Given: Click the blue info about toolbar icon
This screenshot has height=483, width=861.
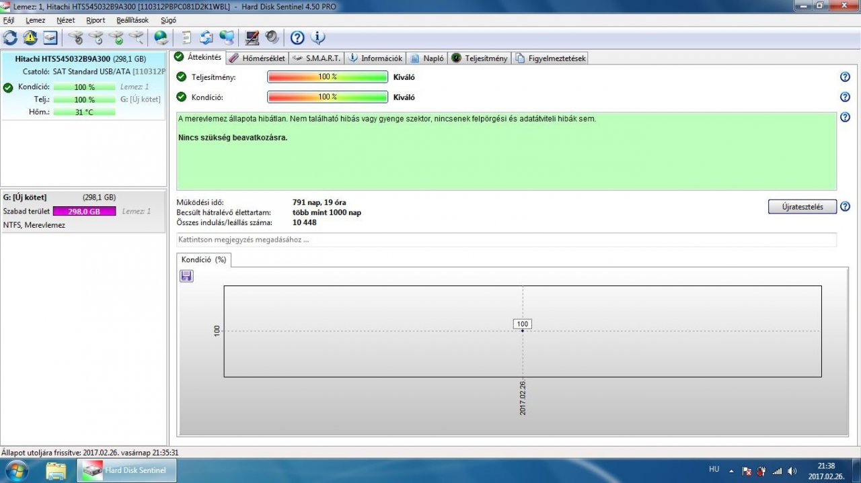Looking at the screenshot, I should pyautogui.click(x=318, y=38).
